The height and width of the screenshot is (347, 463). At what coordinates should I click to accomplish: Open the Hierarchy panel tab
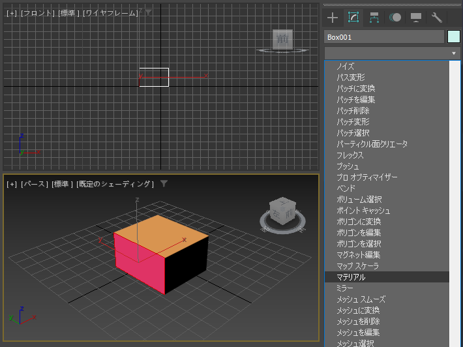(x=374, y=18)
